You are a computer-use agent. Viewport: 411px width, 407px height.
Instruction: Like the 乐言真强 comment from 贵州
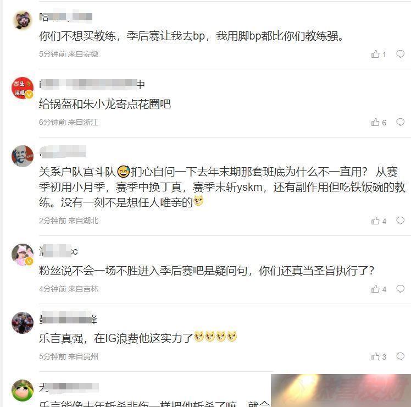click(379, 356)
